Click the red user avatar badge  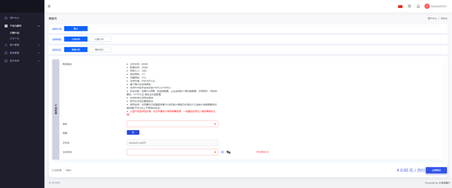click(427, 7)
